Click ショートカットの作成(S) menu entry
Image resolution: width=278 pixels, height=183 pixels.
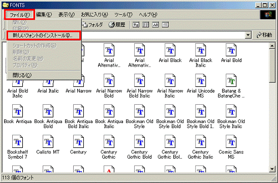tap(44, 46)
